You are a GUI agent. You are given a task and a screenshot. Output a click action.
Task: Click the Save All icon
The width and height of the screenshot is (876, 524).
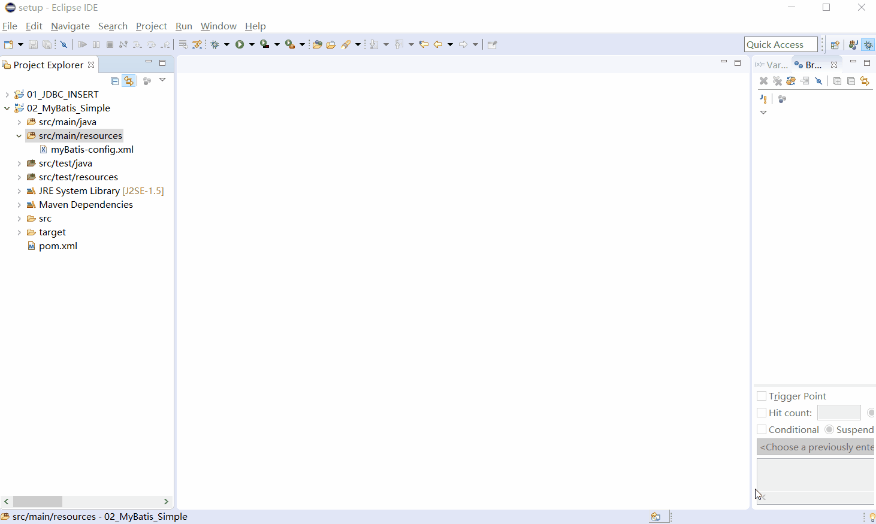[47, 44]
